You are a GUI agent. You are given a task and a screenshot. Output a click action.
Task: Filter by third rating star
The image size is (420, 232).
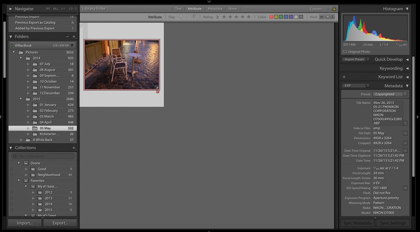point(236,17)
